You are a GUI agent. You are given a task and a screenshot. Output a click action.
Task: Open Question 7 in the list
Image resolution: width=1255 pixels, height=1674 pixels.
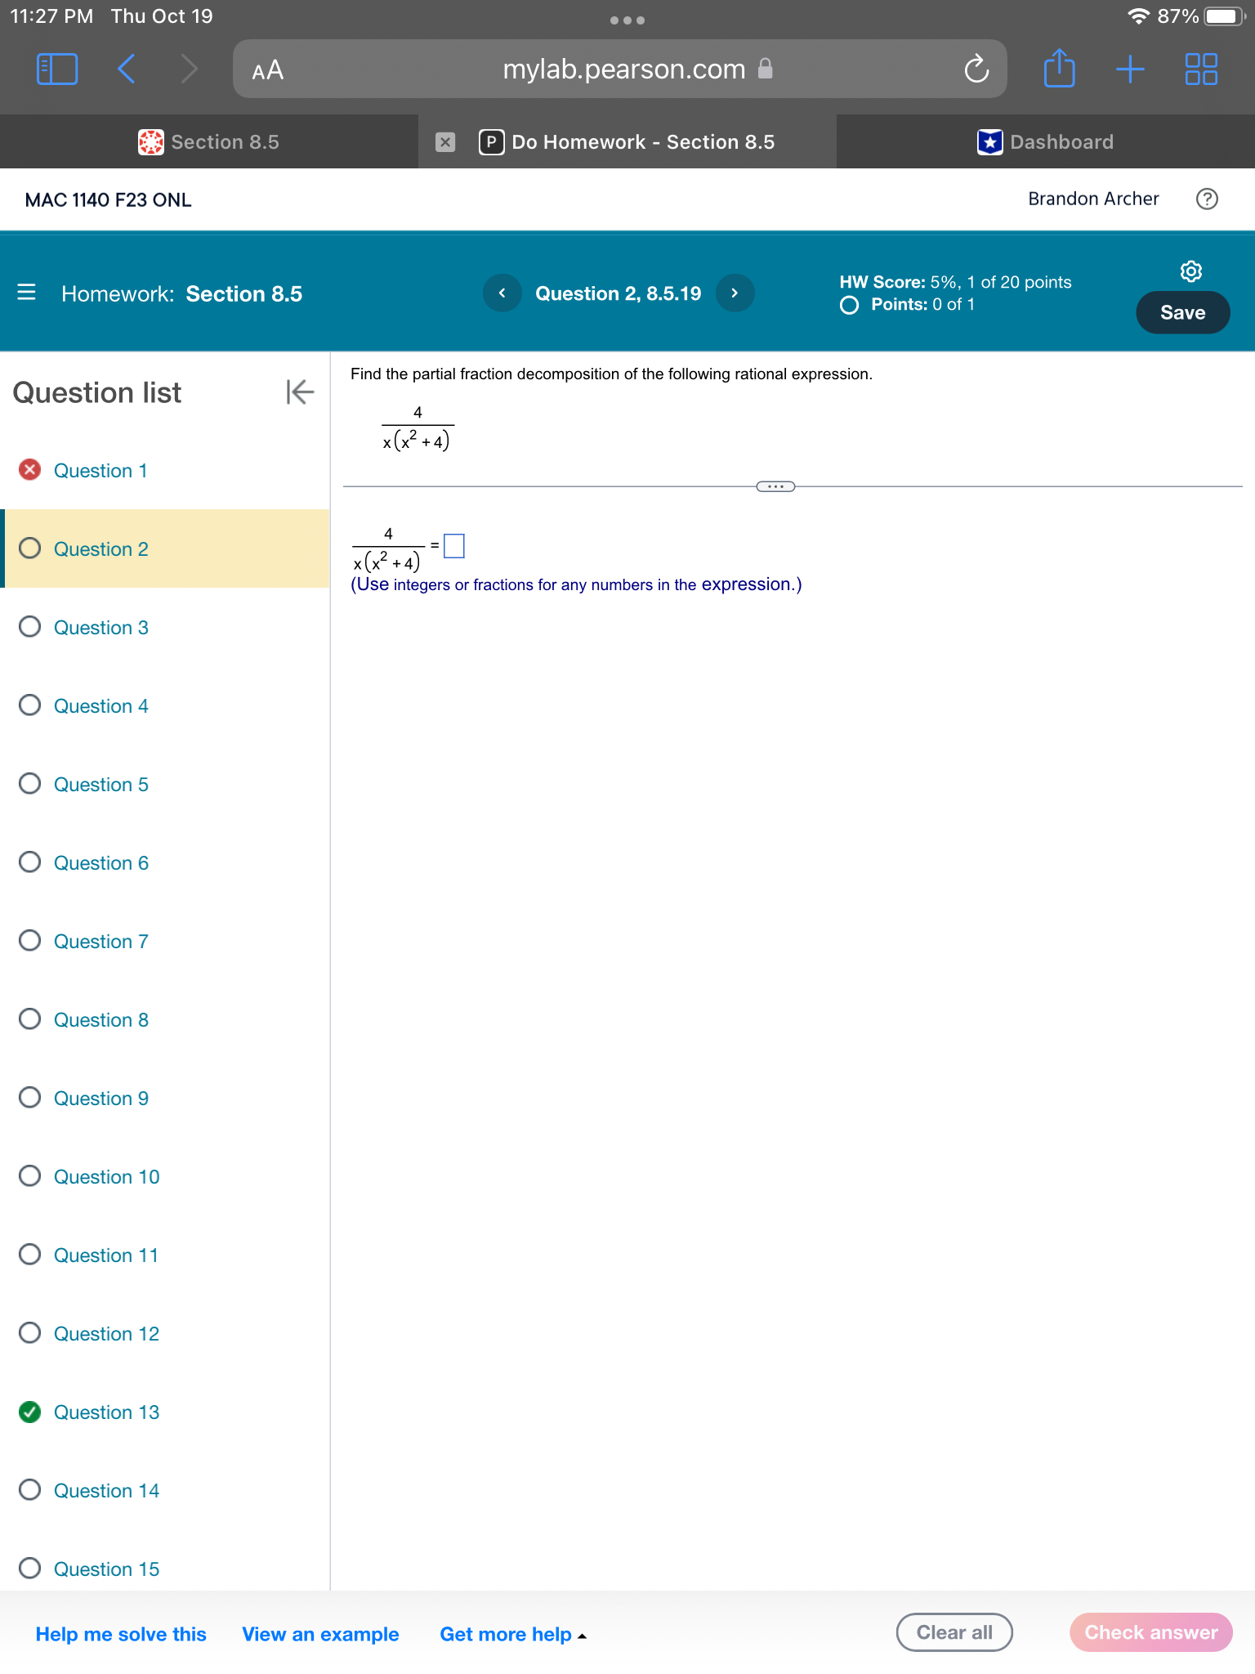click(x=101, y=942)
